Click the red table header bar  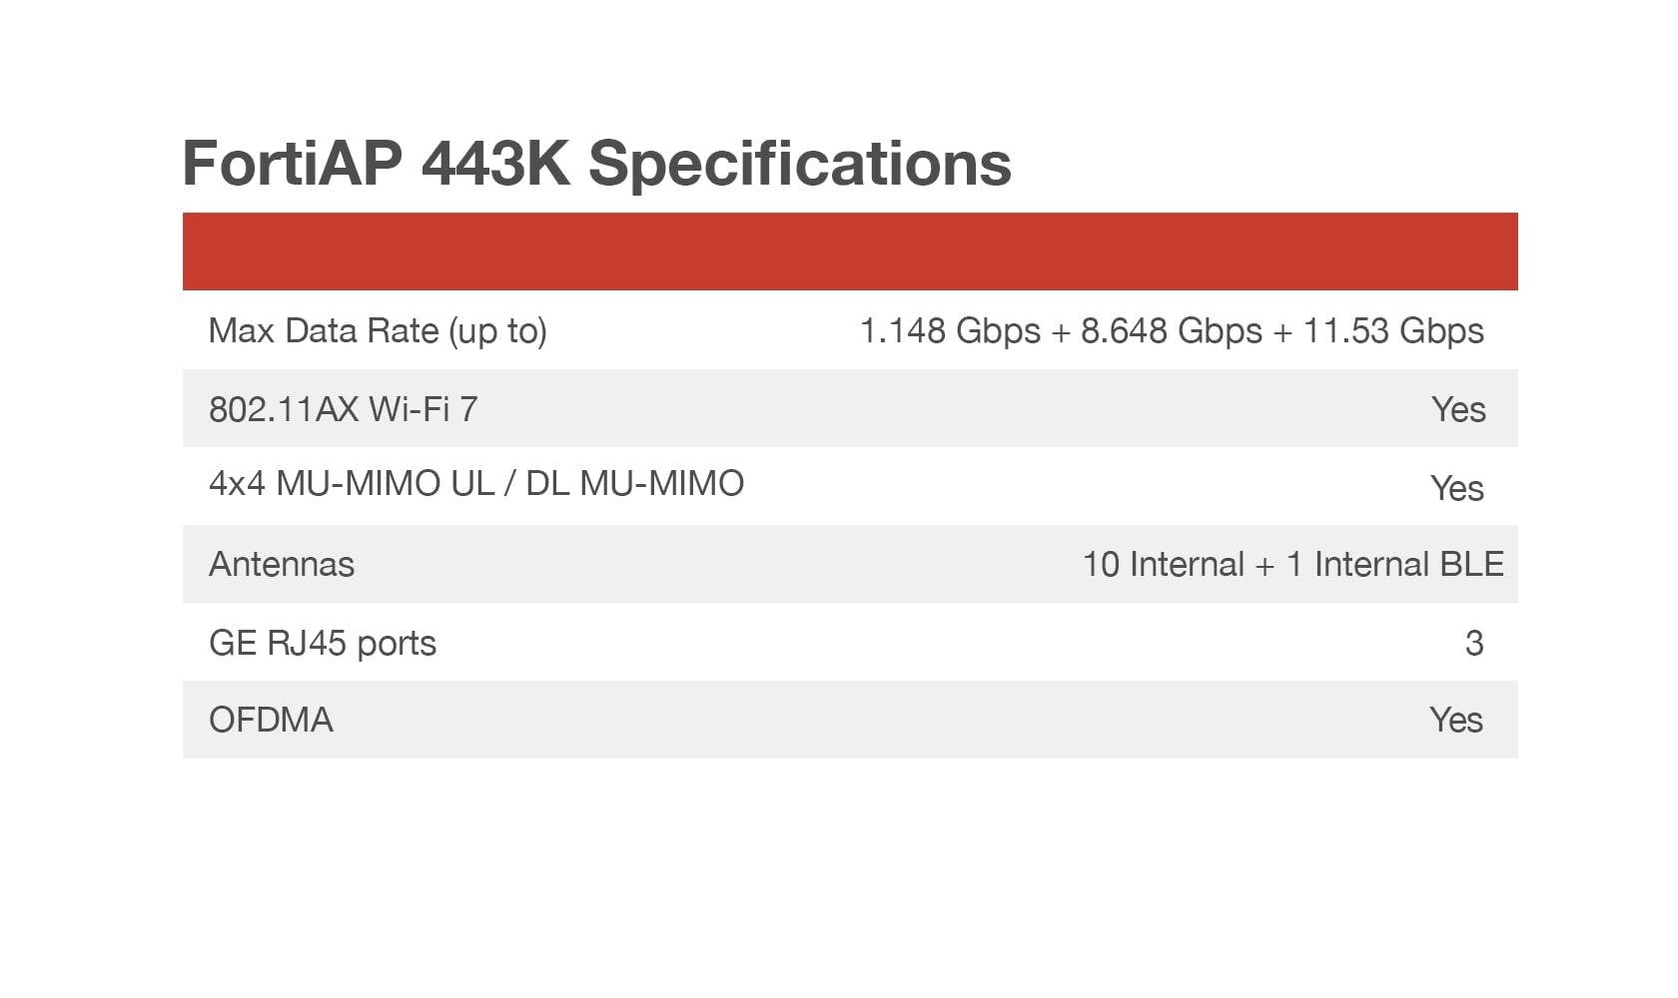tap(850, 251)
